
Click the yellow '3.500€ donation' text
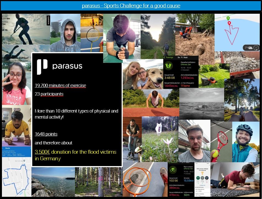pyautogui.click(x=75, y=155)
